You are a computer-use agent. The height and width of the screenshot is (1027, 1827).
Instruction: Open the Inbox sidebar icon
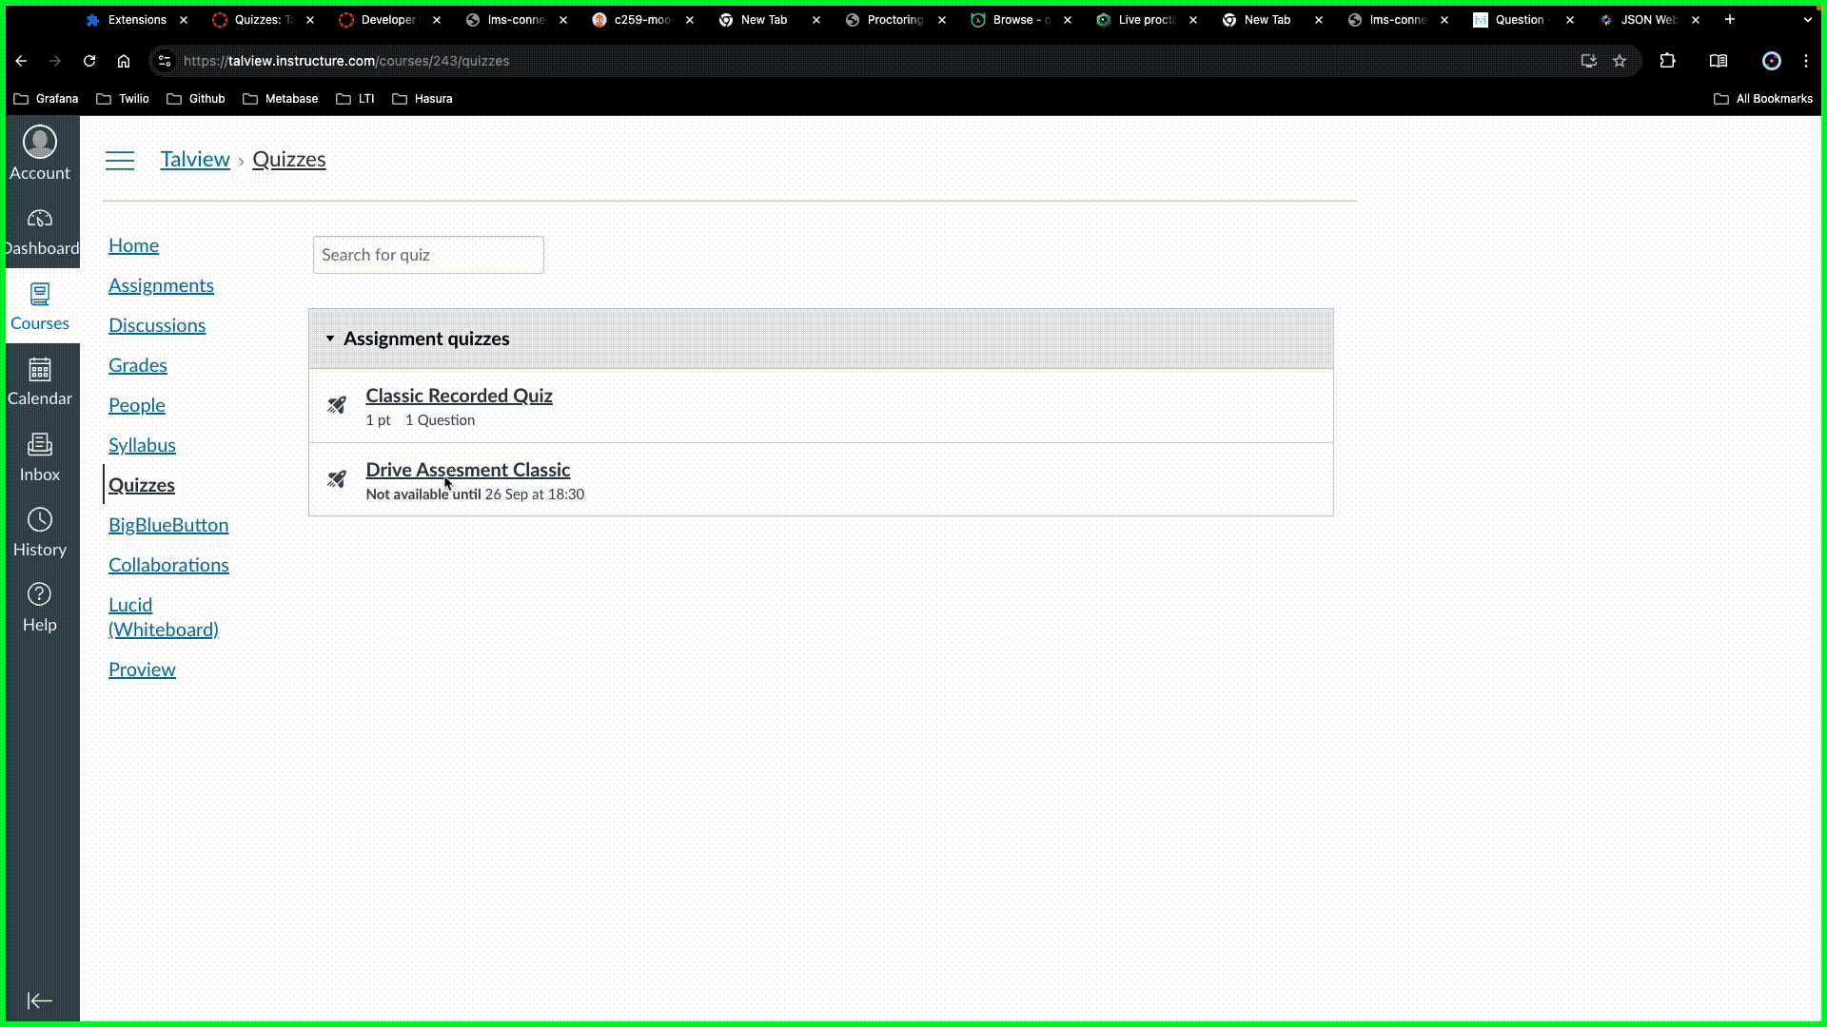click(39, 455)
